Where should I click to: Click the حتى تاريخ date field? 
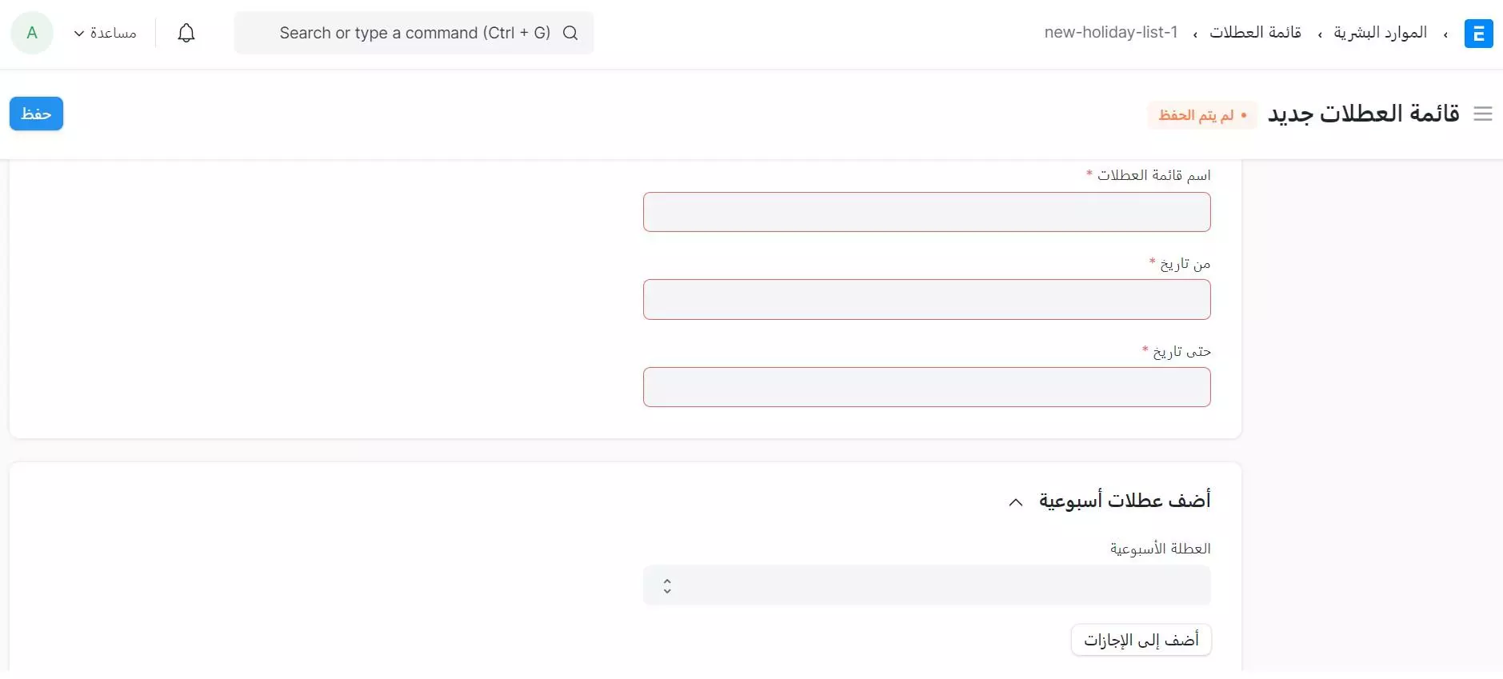[926, 387]
